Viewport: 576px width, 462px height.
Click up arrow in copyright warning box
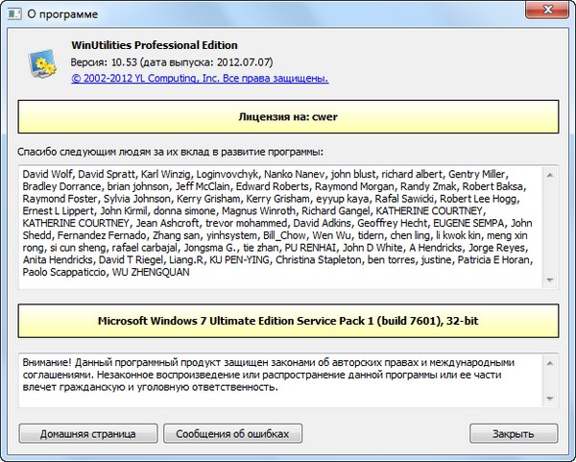(549, 362)
